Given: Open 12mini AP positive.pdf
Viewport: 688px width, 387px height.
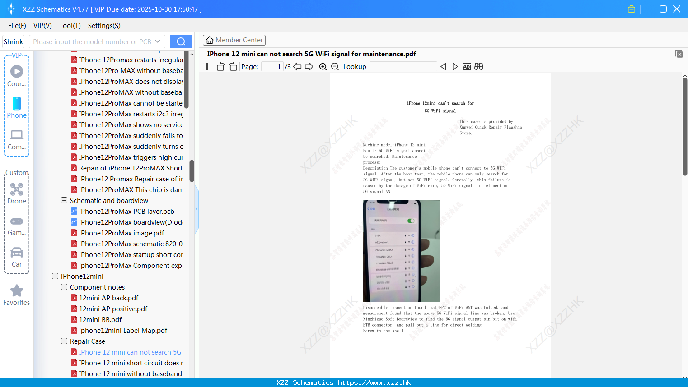Looking at the screenshot, I should click(x=113, y=309).
